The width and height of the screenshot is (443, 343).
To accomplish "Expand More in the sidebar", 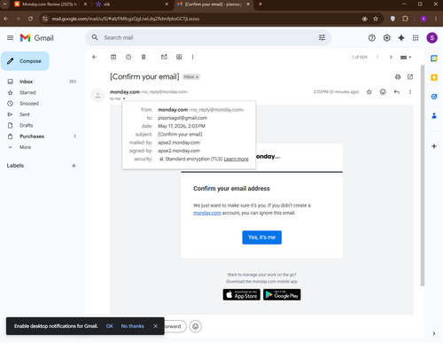I will (42, 147).
